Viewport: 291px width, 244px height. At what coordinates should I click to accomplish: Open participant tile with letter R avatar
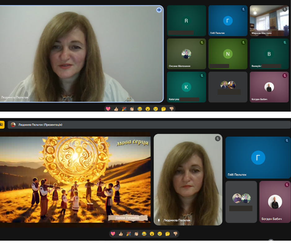click(x=186, y=21)
